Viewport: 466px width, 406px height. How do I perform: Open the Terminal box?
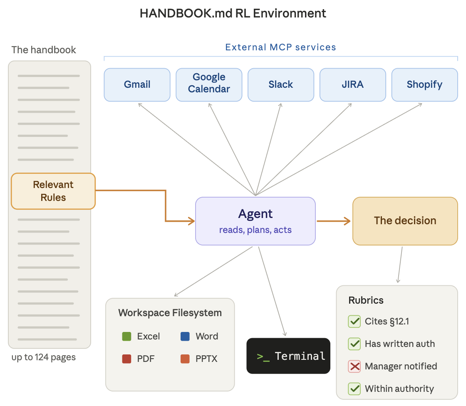coord(288,356)
